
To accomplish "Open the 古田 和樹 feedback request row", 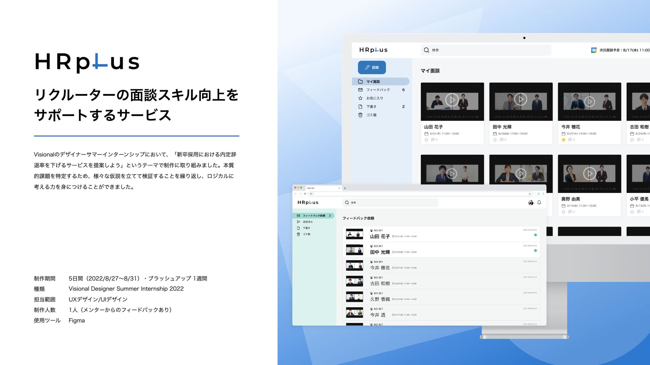I will [x=441, y=281].
